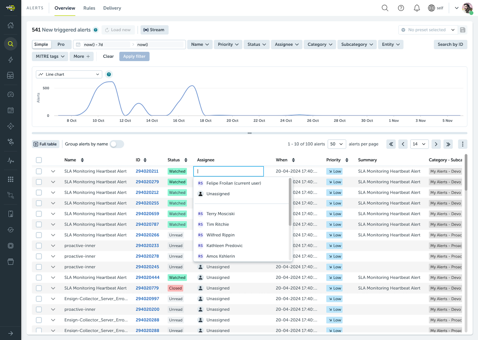Open the table options kebab menu
This screenshot has height=340, width=478.
point(462,144)
